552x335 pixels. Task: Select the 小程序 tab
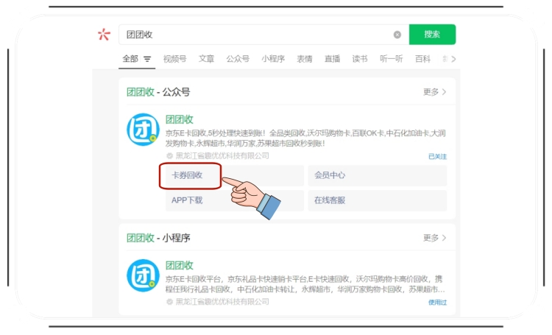click(x=273, y=59)
